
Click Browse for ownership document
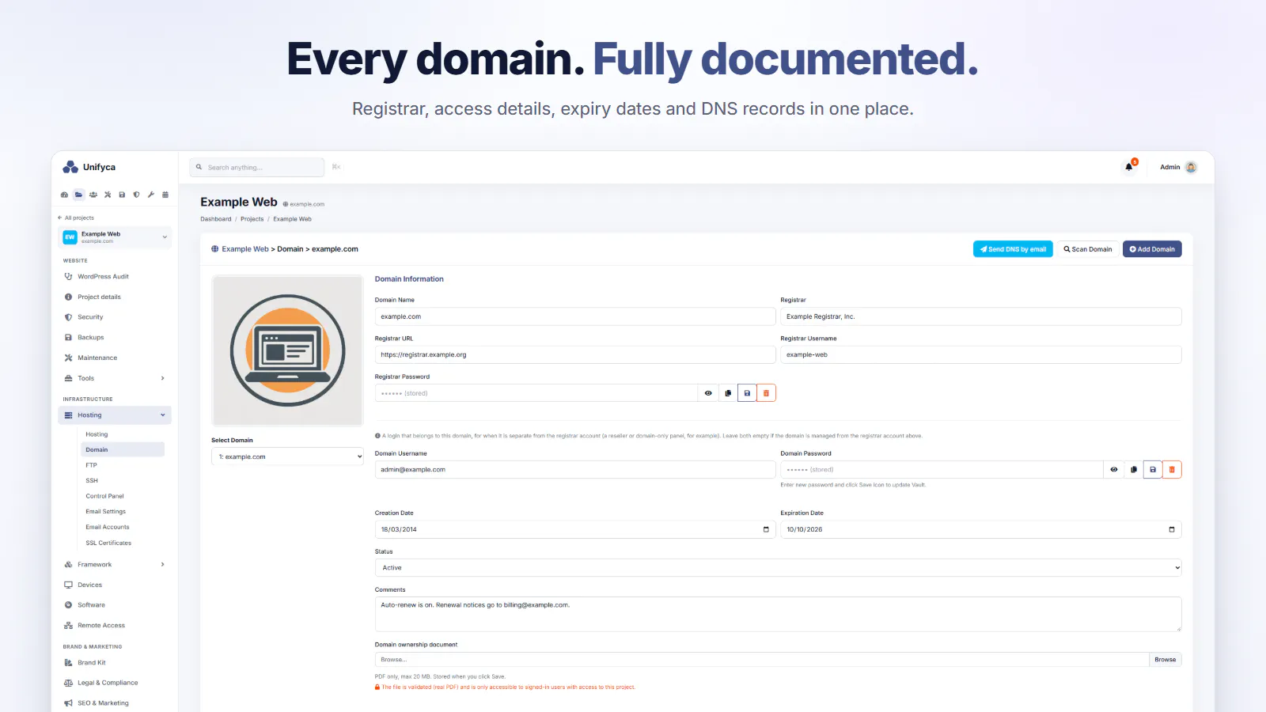1165,660
